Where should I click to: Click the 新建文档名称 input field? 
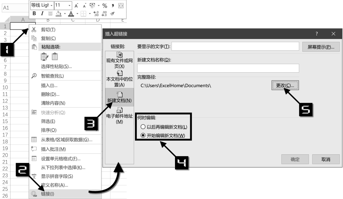218,68
